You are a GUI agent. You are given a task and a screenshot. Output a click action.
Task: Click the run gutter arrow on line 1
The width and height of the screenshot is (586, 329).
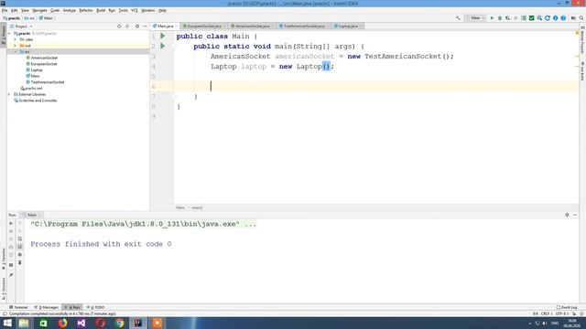[163, 36]
